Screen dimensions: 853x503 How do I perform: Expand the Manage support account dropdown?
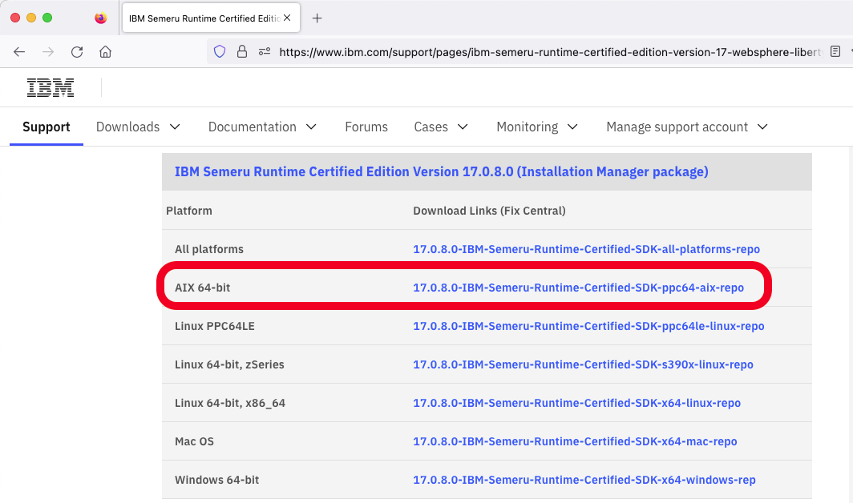[685, 127]
